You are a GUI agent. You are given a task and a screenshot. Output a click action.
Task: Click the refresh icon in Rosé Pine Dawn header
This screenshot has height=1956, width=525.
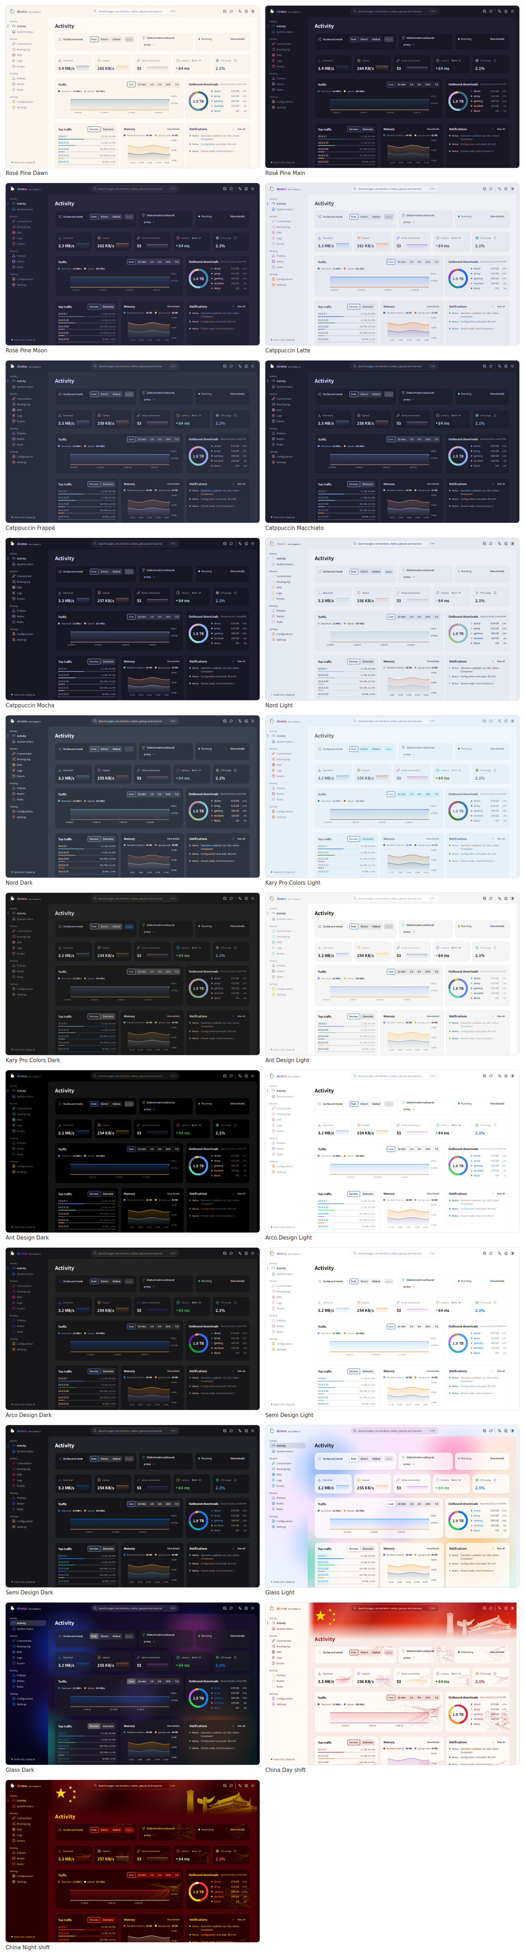point(232,11)
